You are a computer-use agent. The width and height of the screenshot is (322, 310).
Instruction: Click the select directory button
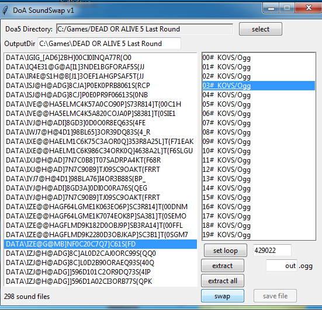[261, 29]
